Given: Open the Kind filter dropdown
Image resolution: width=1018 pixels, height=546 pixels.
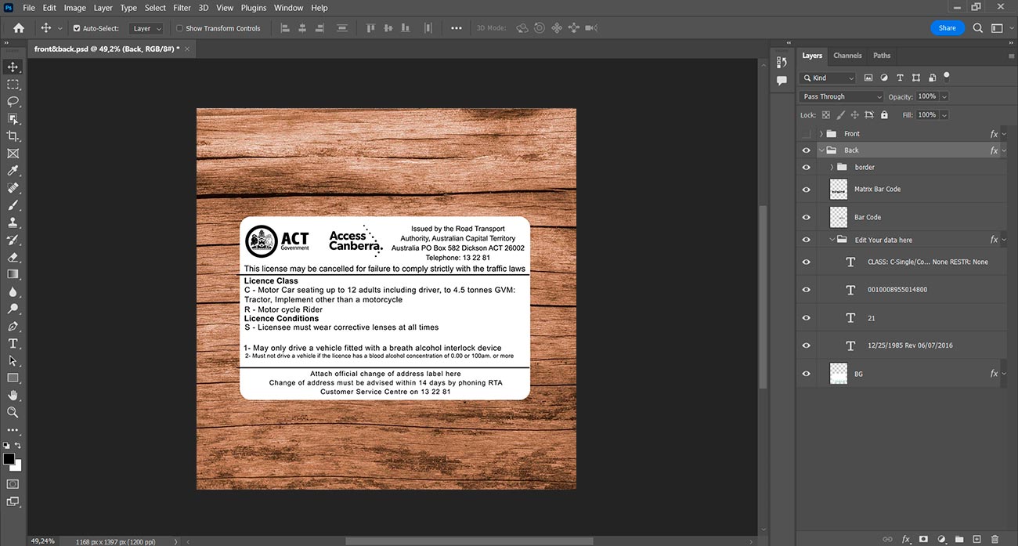Looking at the screenshot, I should [x=828, y=78].
